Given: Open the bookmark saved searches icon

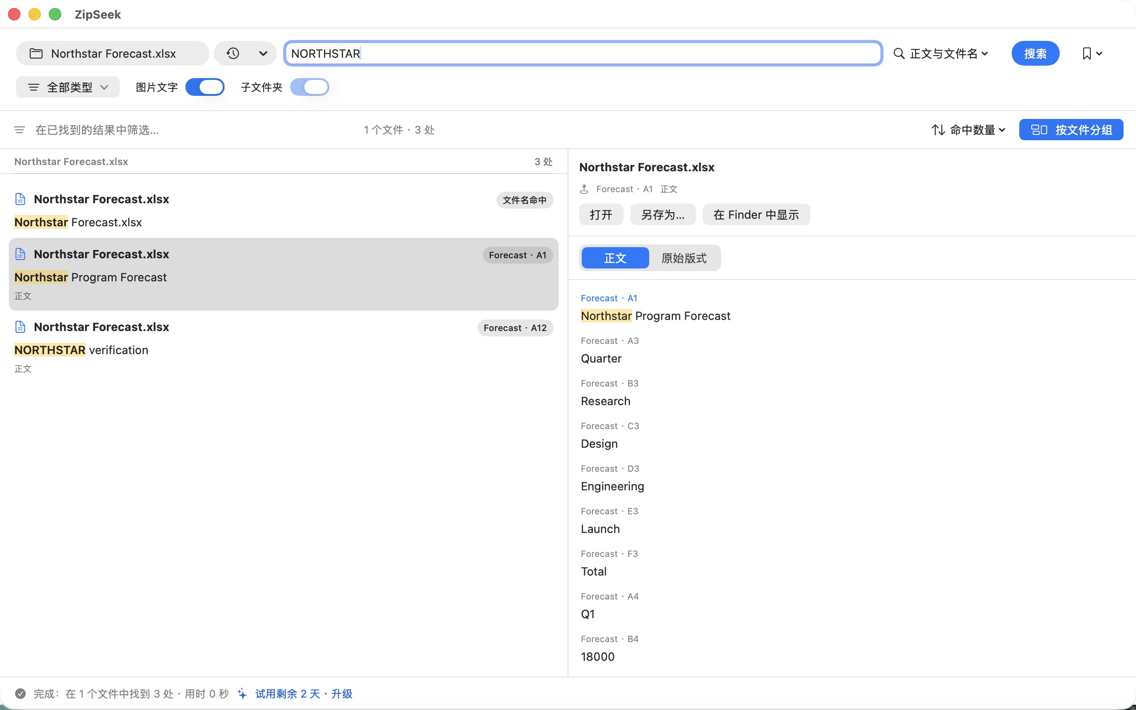Looking at the screenshot, I should pos(1086,54).
